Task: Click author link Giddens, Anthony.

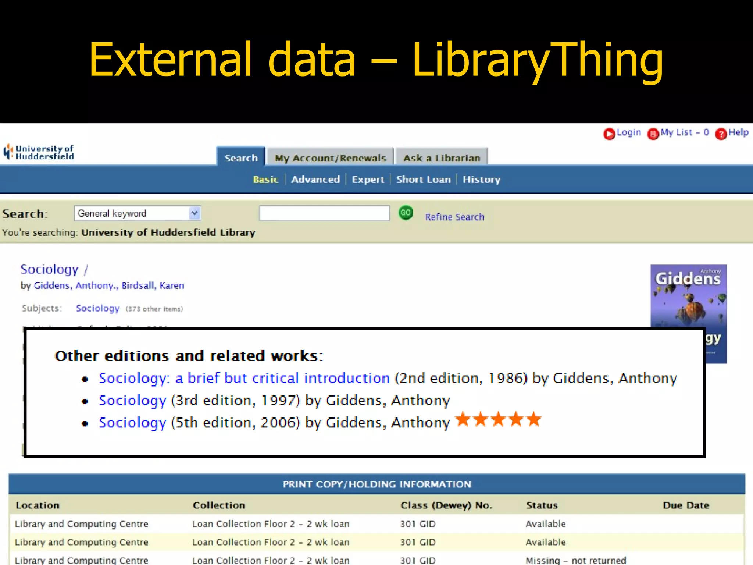Action: coord(76,285)
